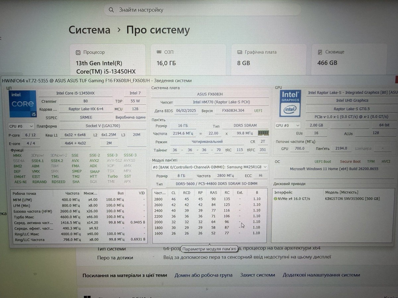The height and width of the screenshot is (298, 398).
Task: Click the 2194.6 МГц memory frequency field
Action: [183, 133]
